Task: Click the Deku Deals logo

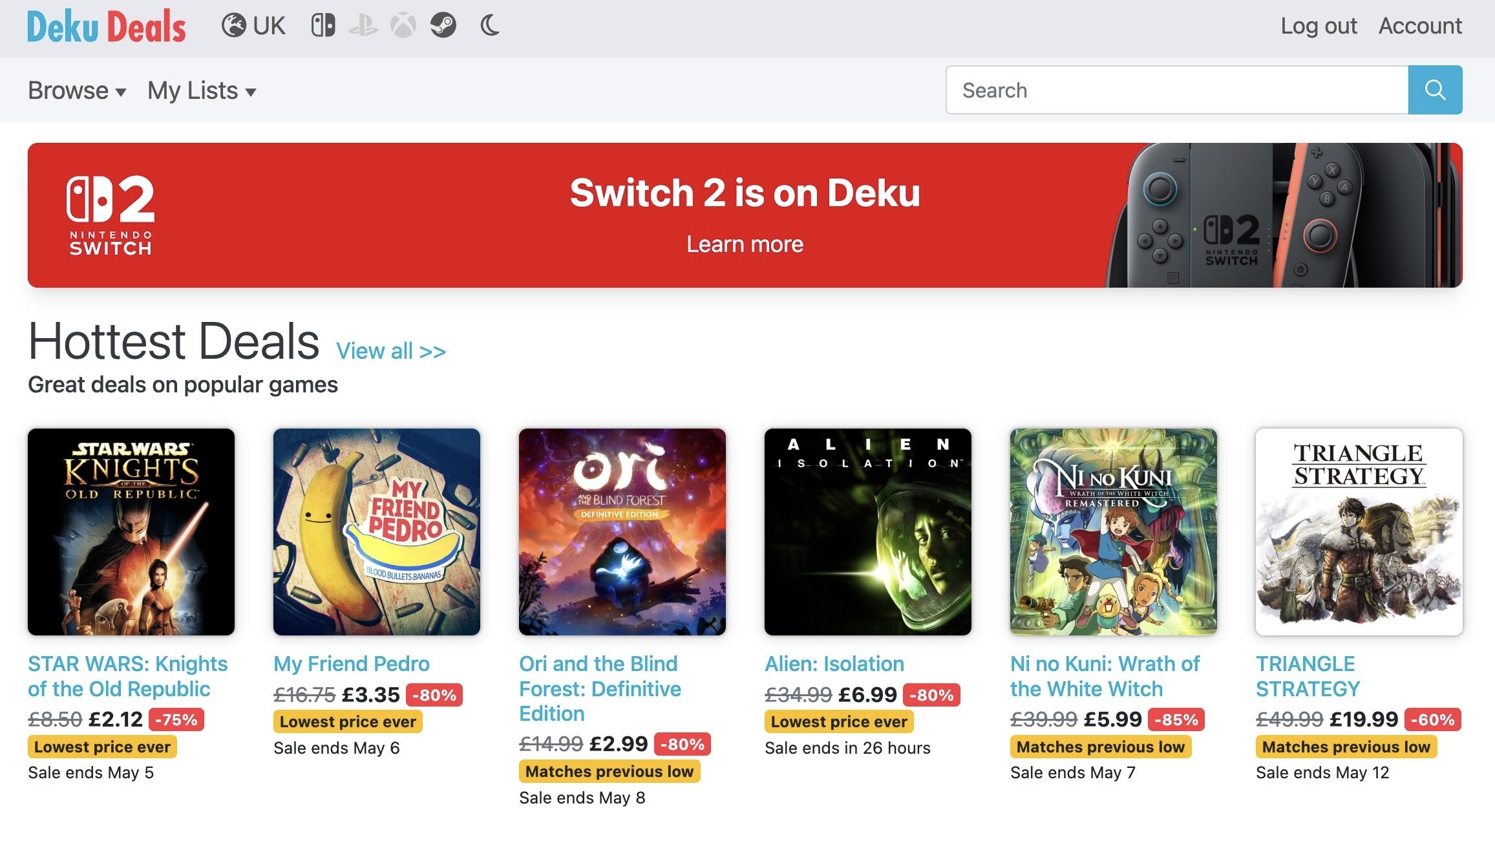Action: [x=106, y=27]
